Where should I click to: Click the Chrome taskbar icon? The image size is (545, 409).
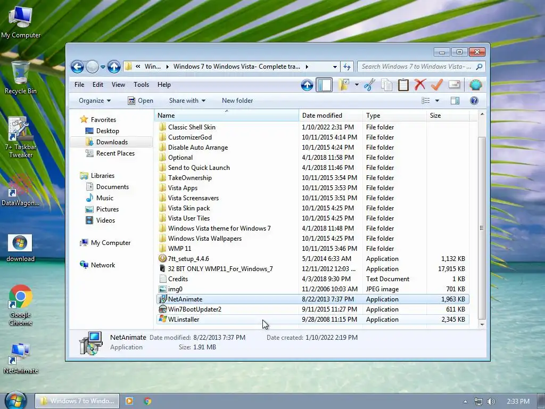click(x=148, y=401)
